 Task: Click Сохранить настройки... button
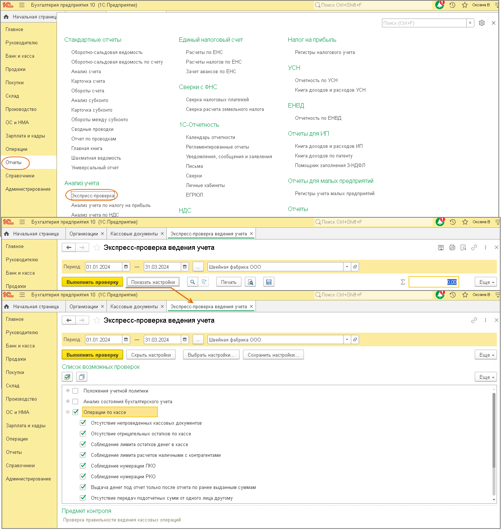click(273, 355)
